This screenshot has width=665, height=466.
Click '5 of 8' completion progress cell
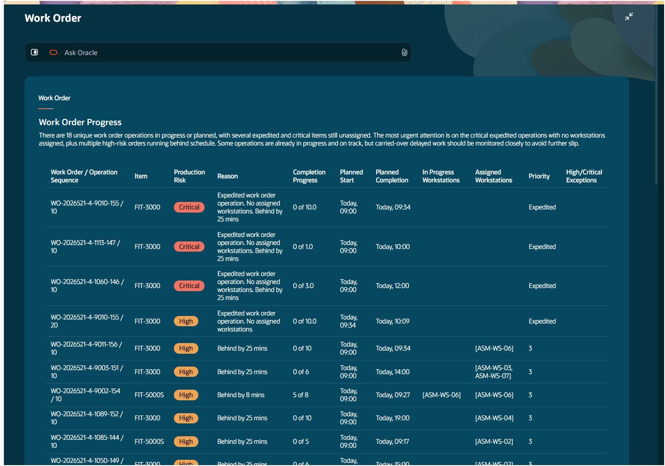point(300,395)
